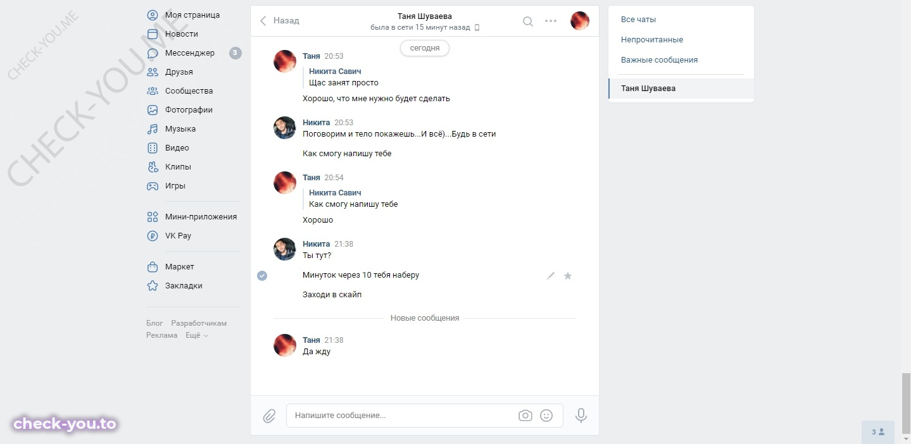Open Фотографии photos icon
This screenshot has height=444, width=911.
tap(153, 110)
